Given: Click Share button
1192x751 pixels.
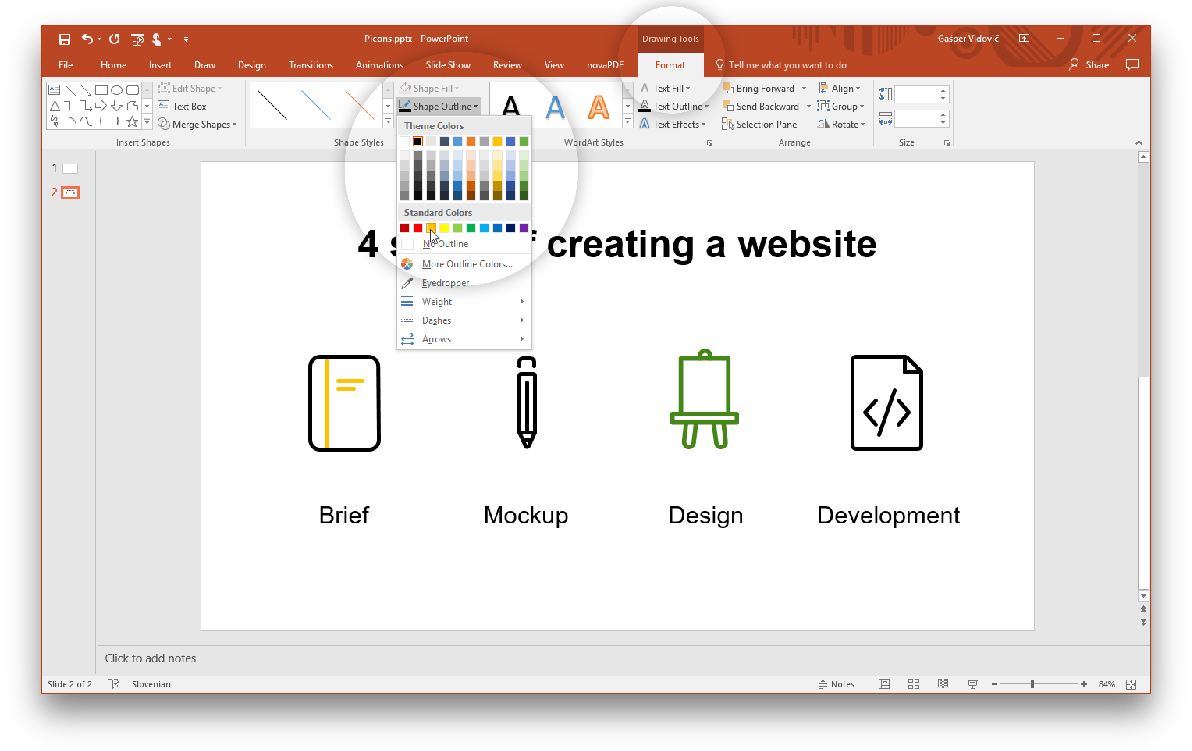Looking at the screenshot, I should [x=1089, y=65].
